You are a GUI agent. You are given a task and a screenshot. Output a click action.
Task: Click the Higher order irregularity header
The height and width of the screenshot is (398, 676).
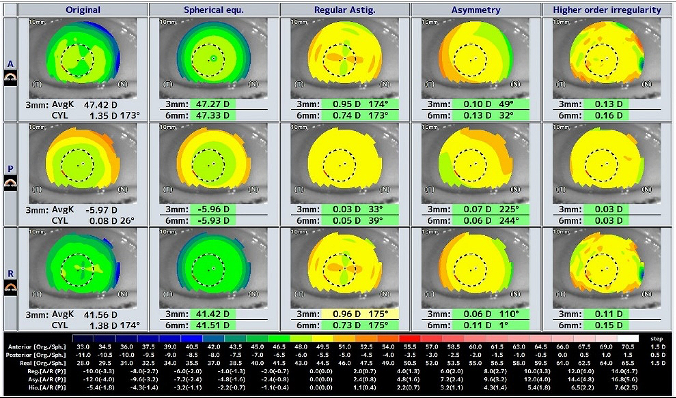607,10
